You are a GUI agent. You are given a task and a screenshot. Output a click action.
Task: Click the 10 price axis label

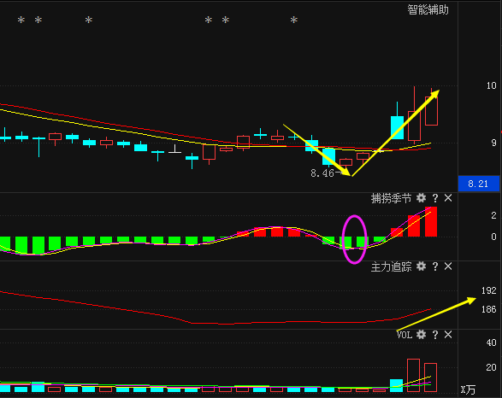click(491, 85)
